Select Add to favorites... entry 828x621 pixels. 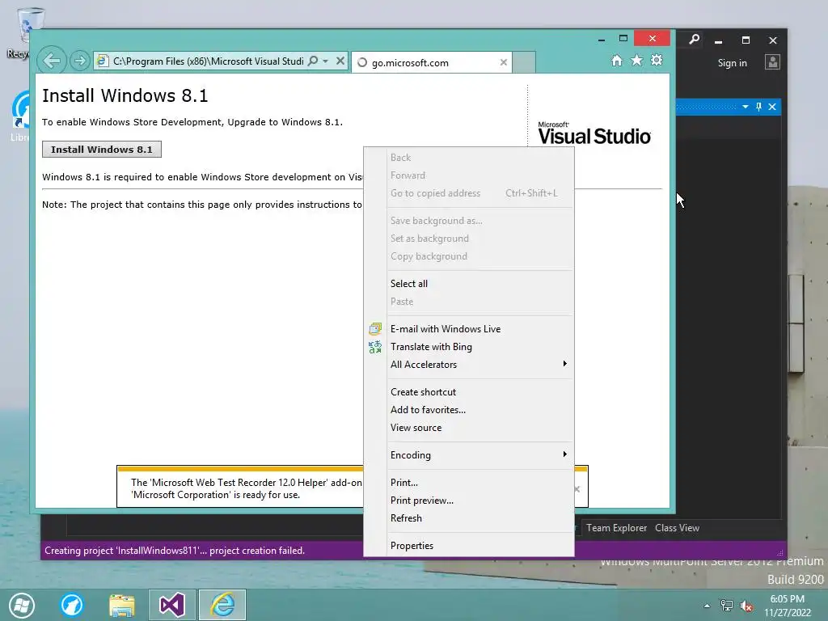click(468, 410)
